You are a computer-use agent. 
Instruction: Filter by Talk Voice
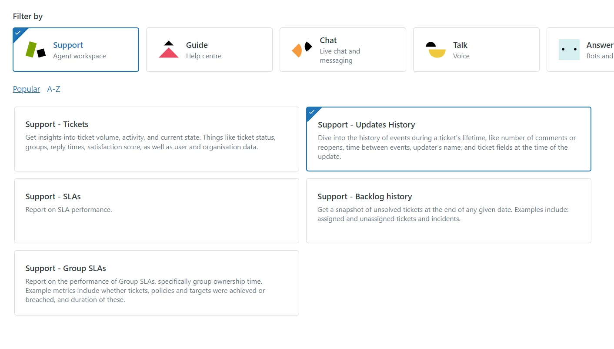tap(476, 50)
